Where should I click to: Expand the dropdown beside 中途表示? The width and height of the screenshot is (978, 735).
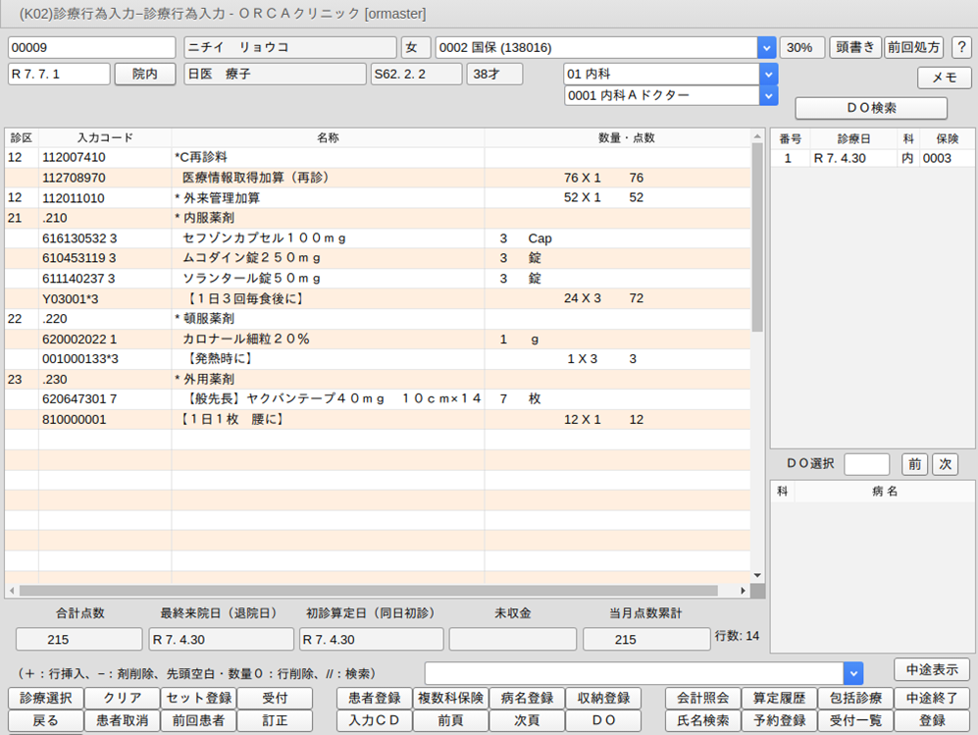pos(853,673)
